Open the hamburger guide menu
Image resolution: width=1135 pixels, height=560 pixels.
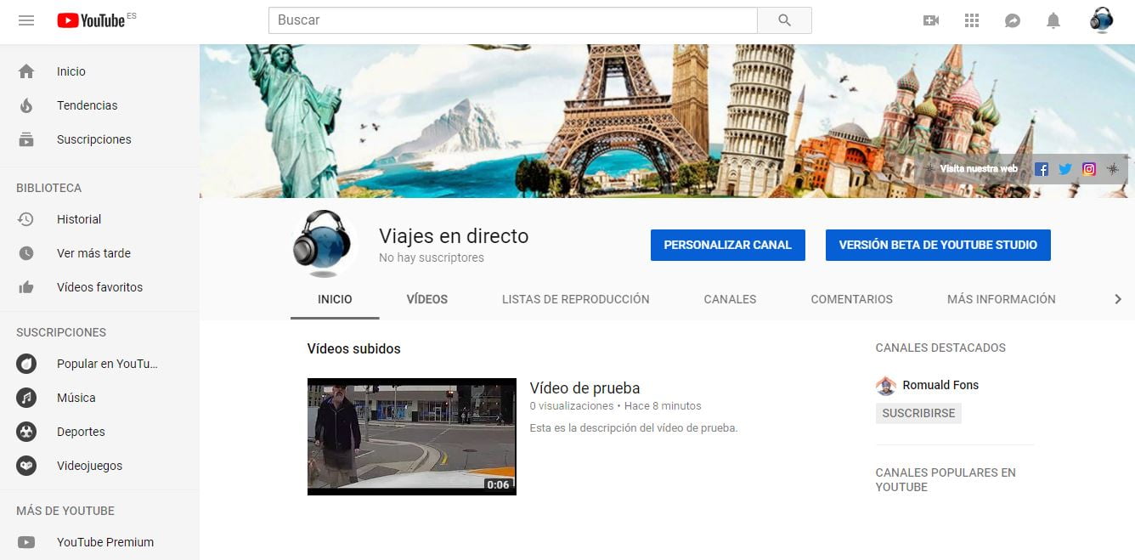coord(26,20)
